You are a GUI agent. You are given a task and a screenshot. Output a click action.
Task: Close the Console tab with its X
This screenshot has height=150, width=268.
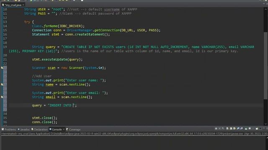tap(64, 130)
